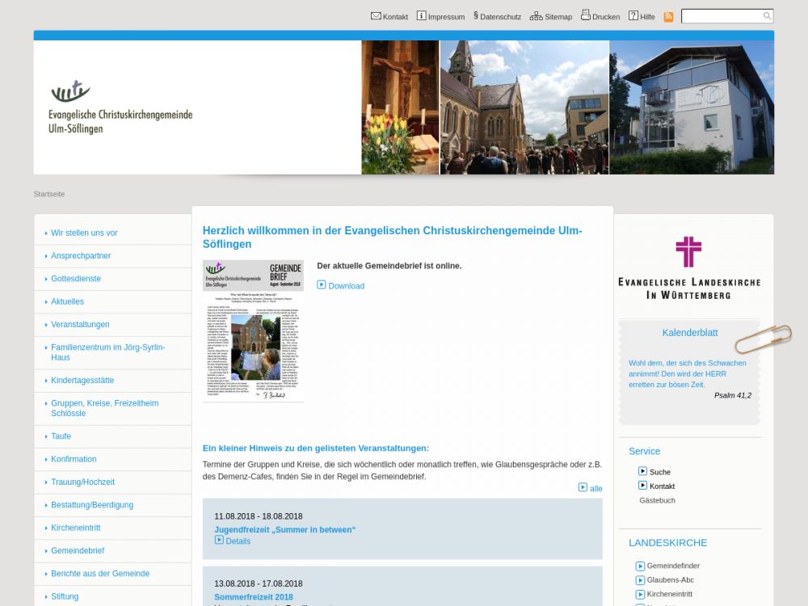Click the Gemeindebrief newsletter thumbnail

click(x=253, y=330)
